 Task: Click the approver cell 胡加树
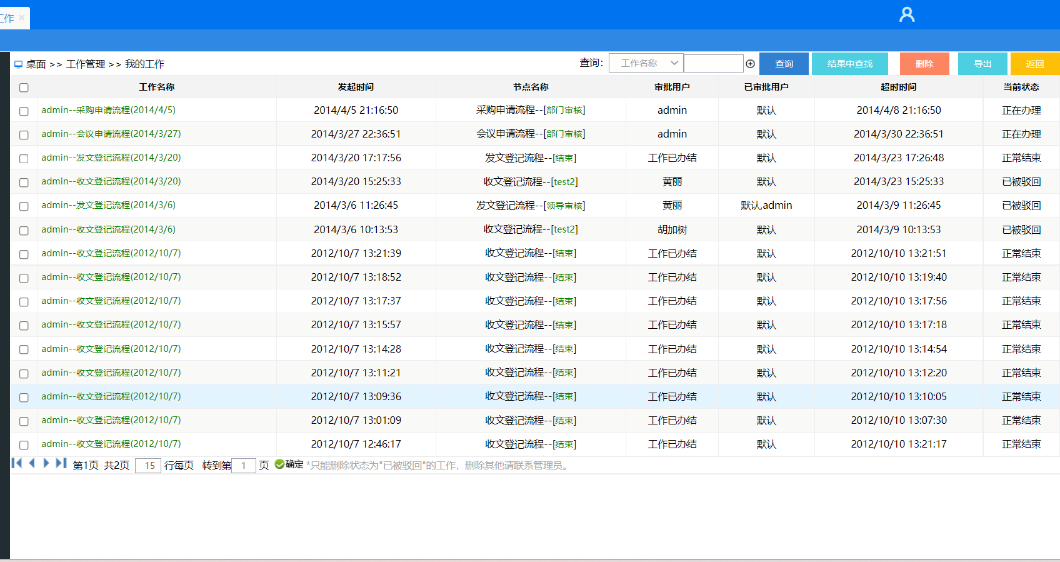(672, 229)
